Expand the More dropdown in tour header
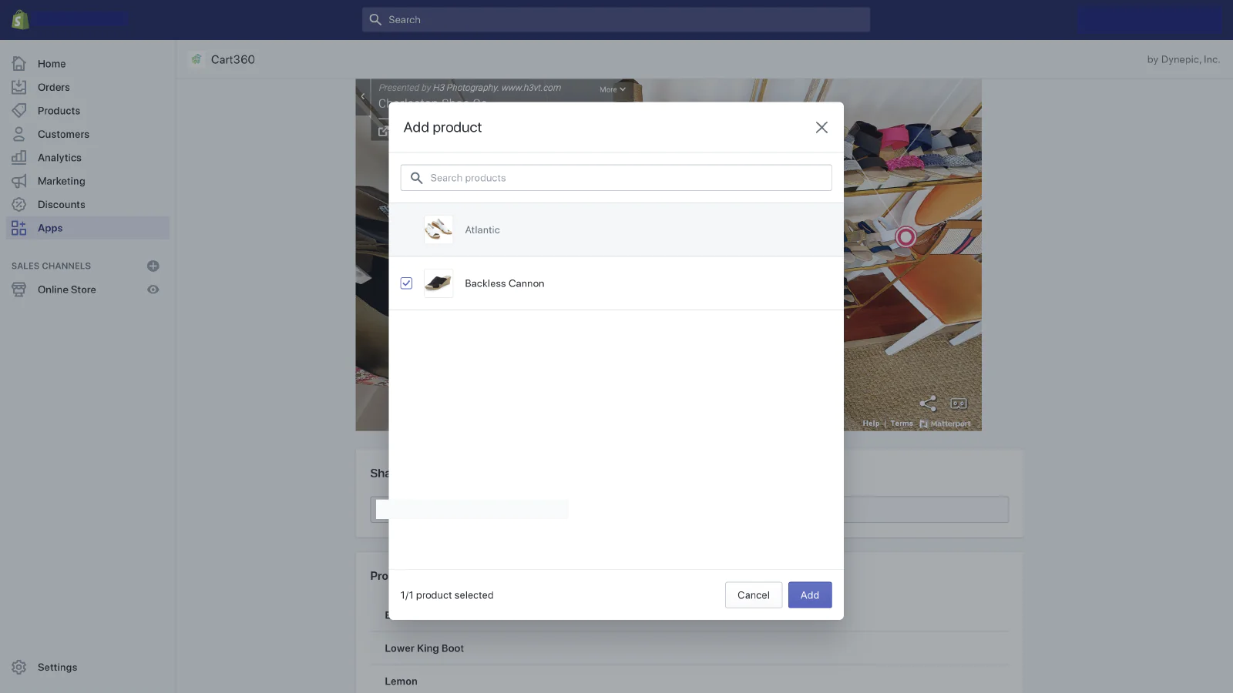Viewport: 1233px width, 693px height. (x=613, y=89)
